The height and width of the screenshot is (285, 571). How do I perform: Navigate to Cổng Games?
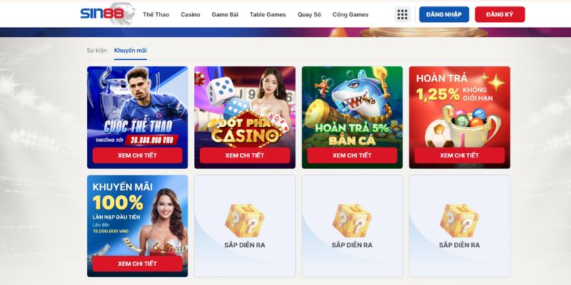pyautogui.click(x=350, y=14)
